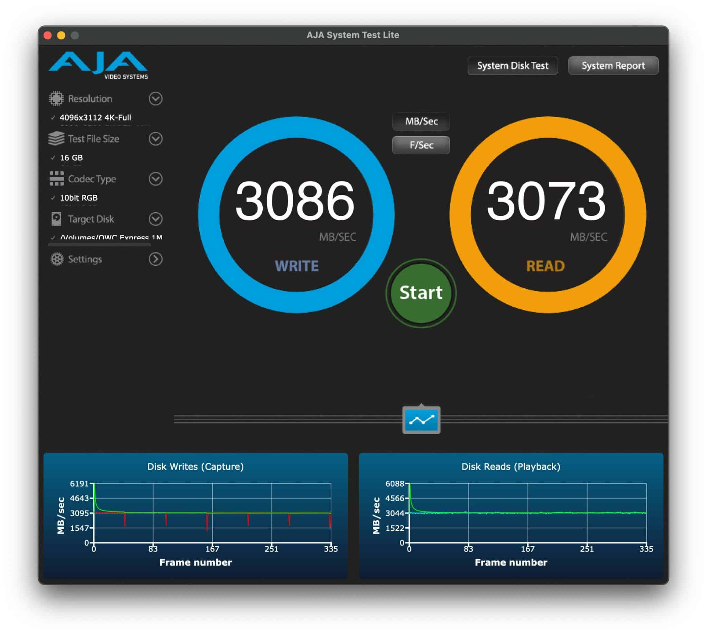Expand the Codec Type dropdown chevron

pos(156,179)
